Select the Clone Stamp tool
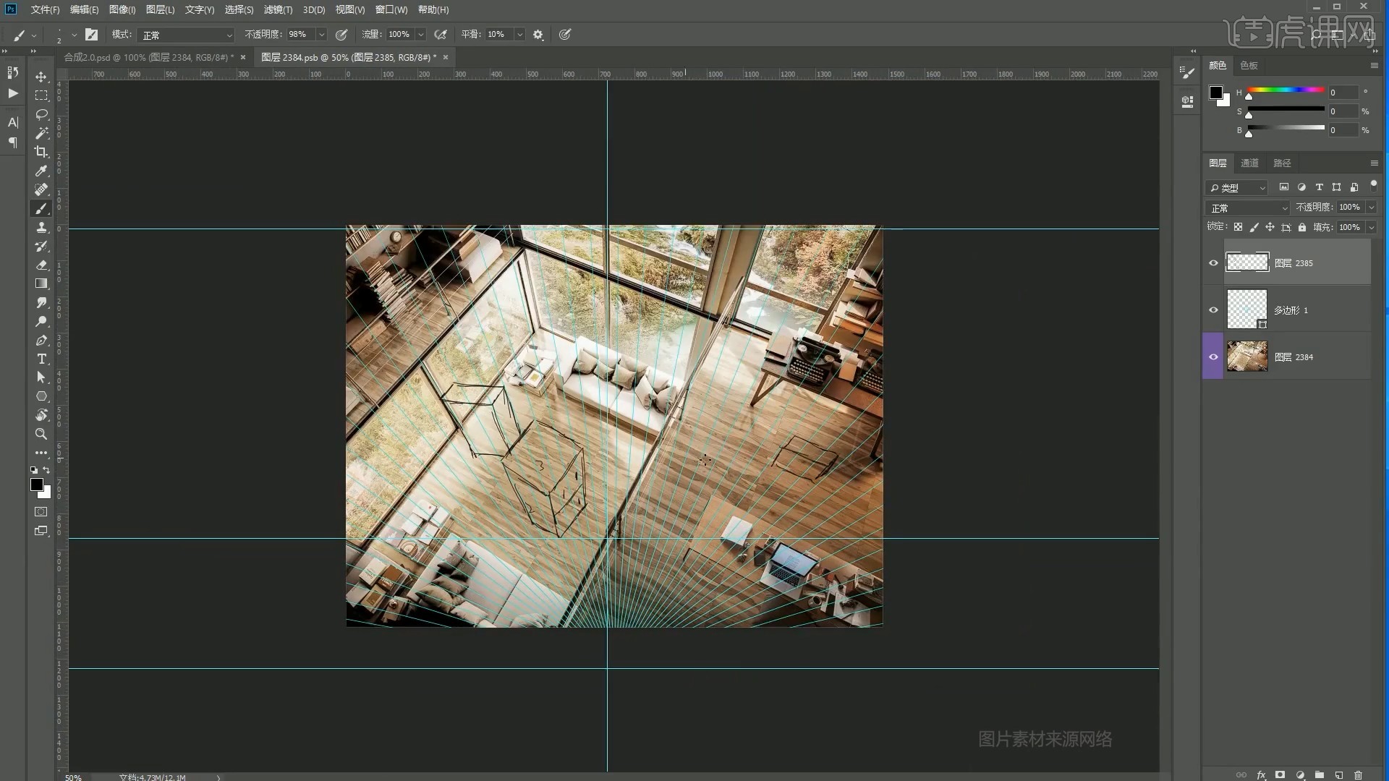Image resolution: width=1389 pixels, height=781 pixels. pos(41,227)
